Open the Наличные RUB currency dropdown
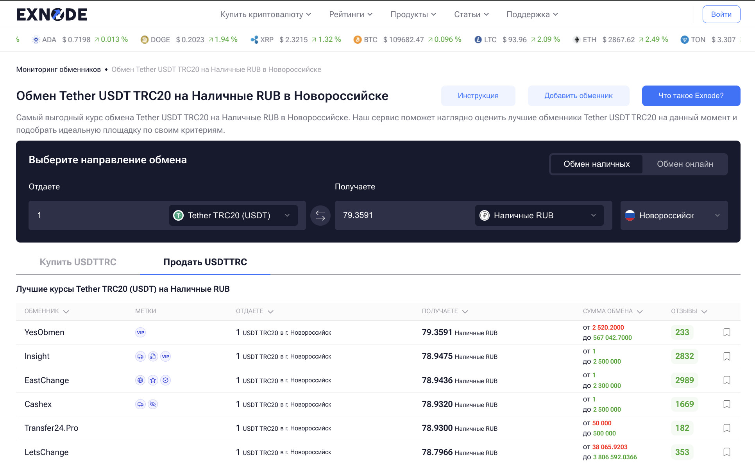 539,216
